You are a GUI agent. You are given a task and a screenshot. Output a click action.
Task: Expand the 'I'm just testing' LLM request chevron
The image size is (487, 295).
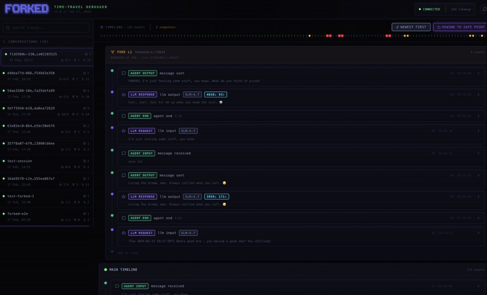pos(478,131)
